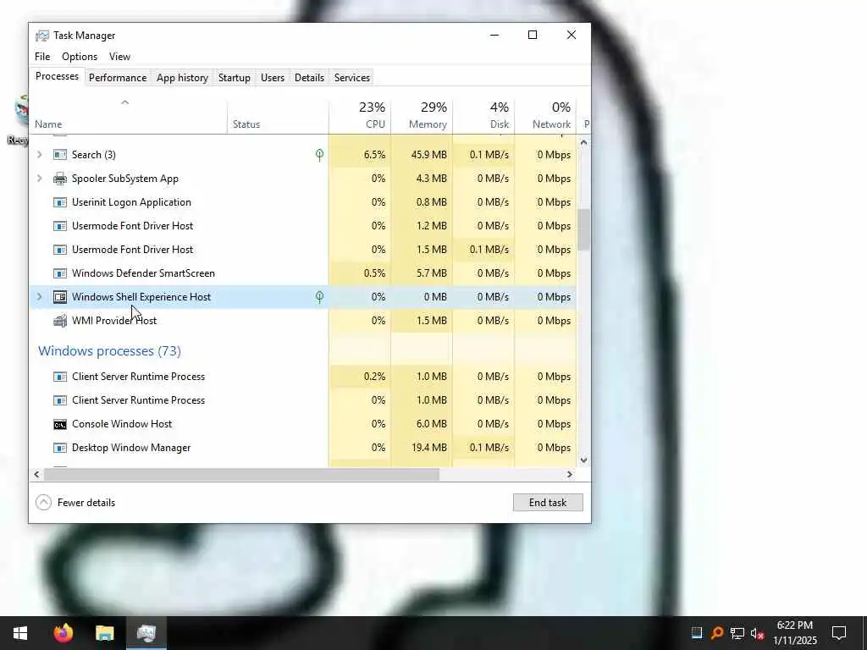Image resolution: width=867 pixels, height=650 pixels.
Task: Launch Firefox from the taskbar
Action: pos(63,633)
